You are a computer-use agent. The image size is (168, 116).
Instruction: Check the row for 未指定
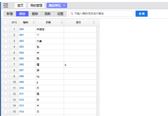pyautogui.click(x=6, y=29)
